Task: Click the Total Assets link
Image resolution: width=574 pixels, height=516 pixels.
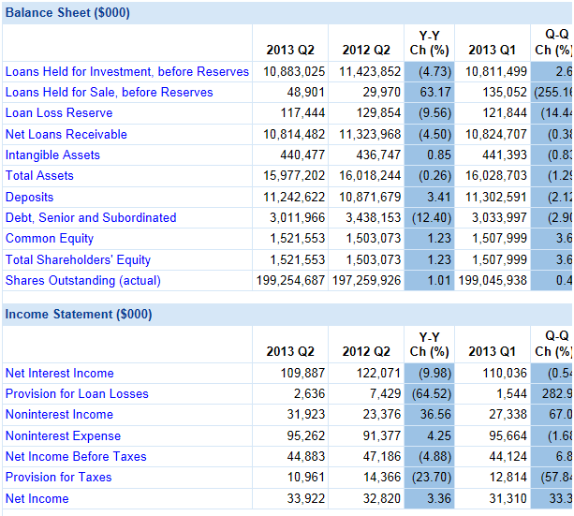Action: click(39, 175)
